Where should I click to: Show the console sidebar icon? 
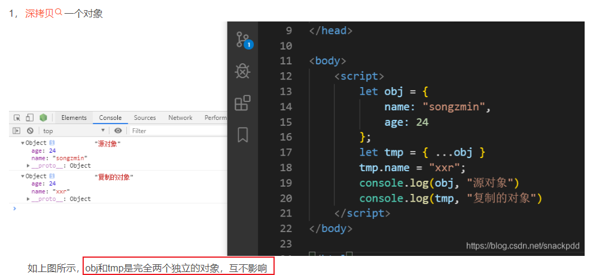(x=16, y=131)
